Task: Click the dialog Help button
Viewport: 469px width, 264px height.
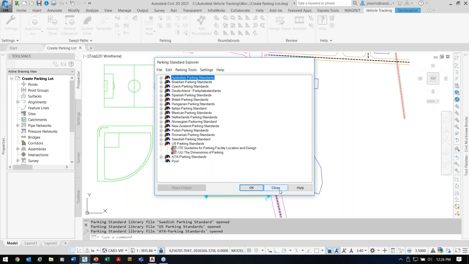Action: (x=300, y=188)
